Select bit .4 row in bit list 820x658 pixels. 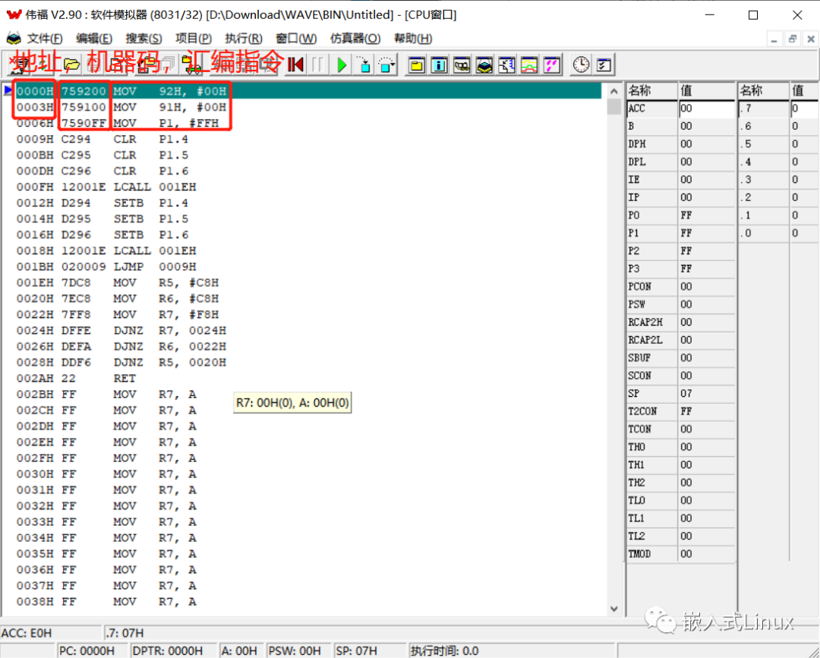tap(778, 162)
